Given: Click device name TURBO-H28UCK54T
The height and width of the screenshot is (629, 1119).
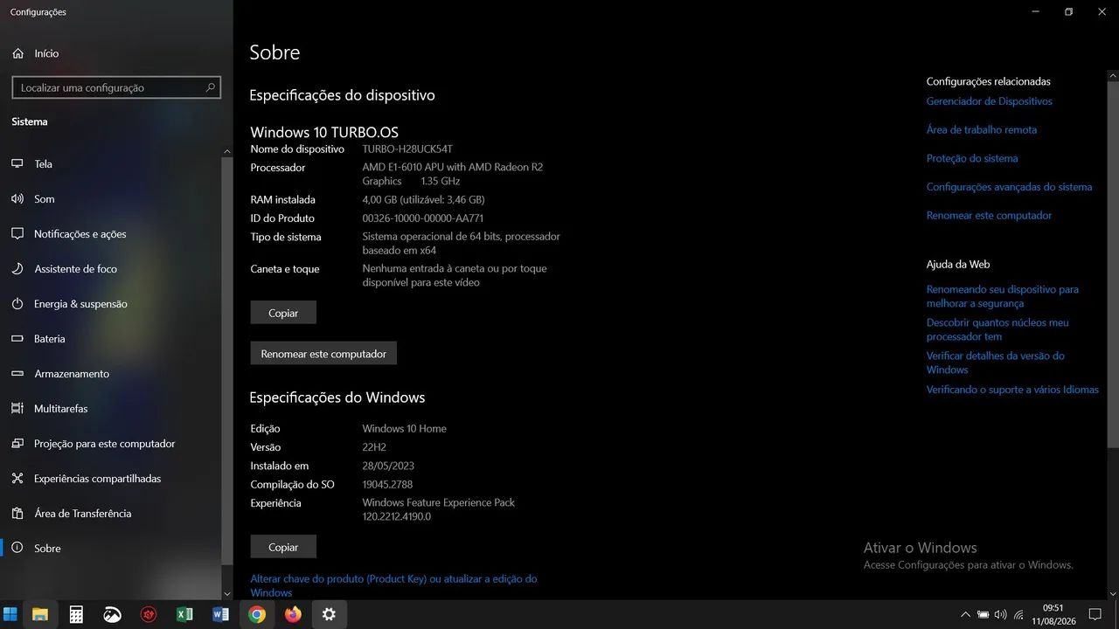Looking at the screenshot, I should tap(407, 149).
